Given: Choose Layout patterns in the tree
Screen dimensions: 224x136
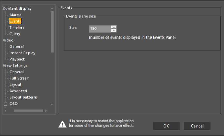Looking at the screenshot, I should [24, 97].
